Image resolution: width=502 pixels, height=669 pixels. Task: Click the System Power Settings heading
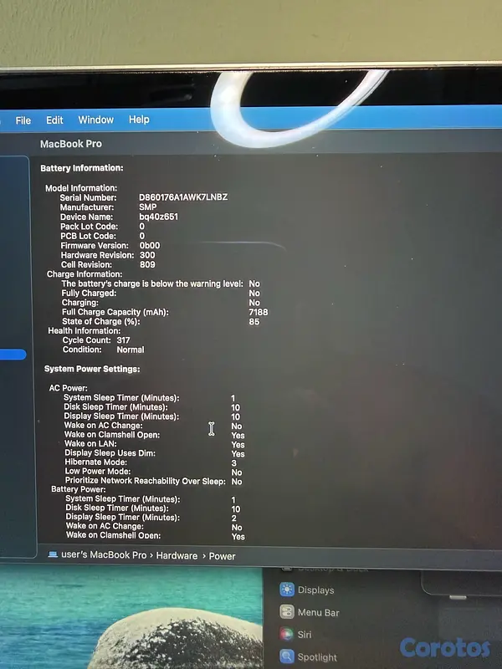coord(92,369)
